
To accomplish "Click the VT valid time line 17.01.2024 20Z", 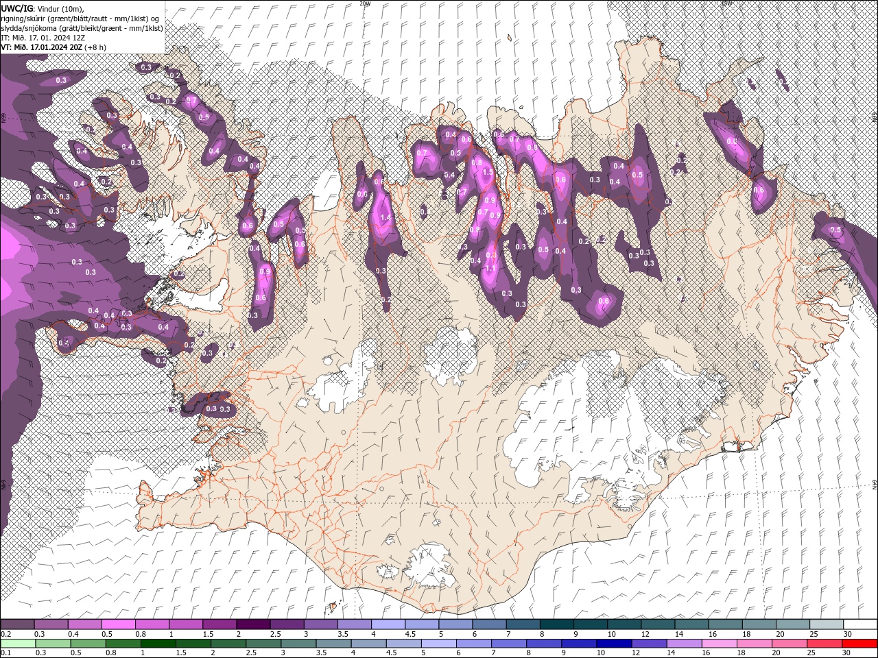I will click(54, 47).
